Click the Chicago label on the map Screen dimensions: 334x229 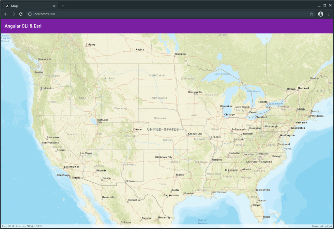tap(230, 115)
